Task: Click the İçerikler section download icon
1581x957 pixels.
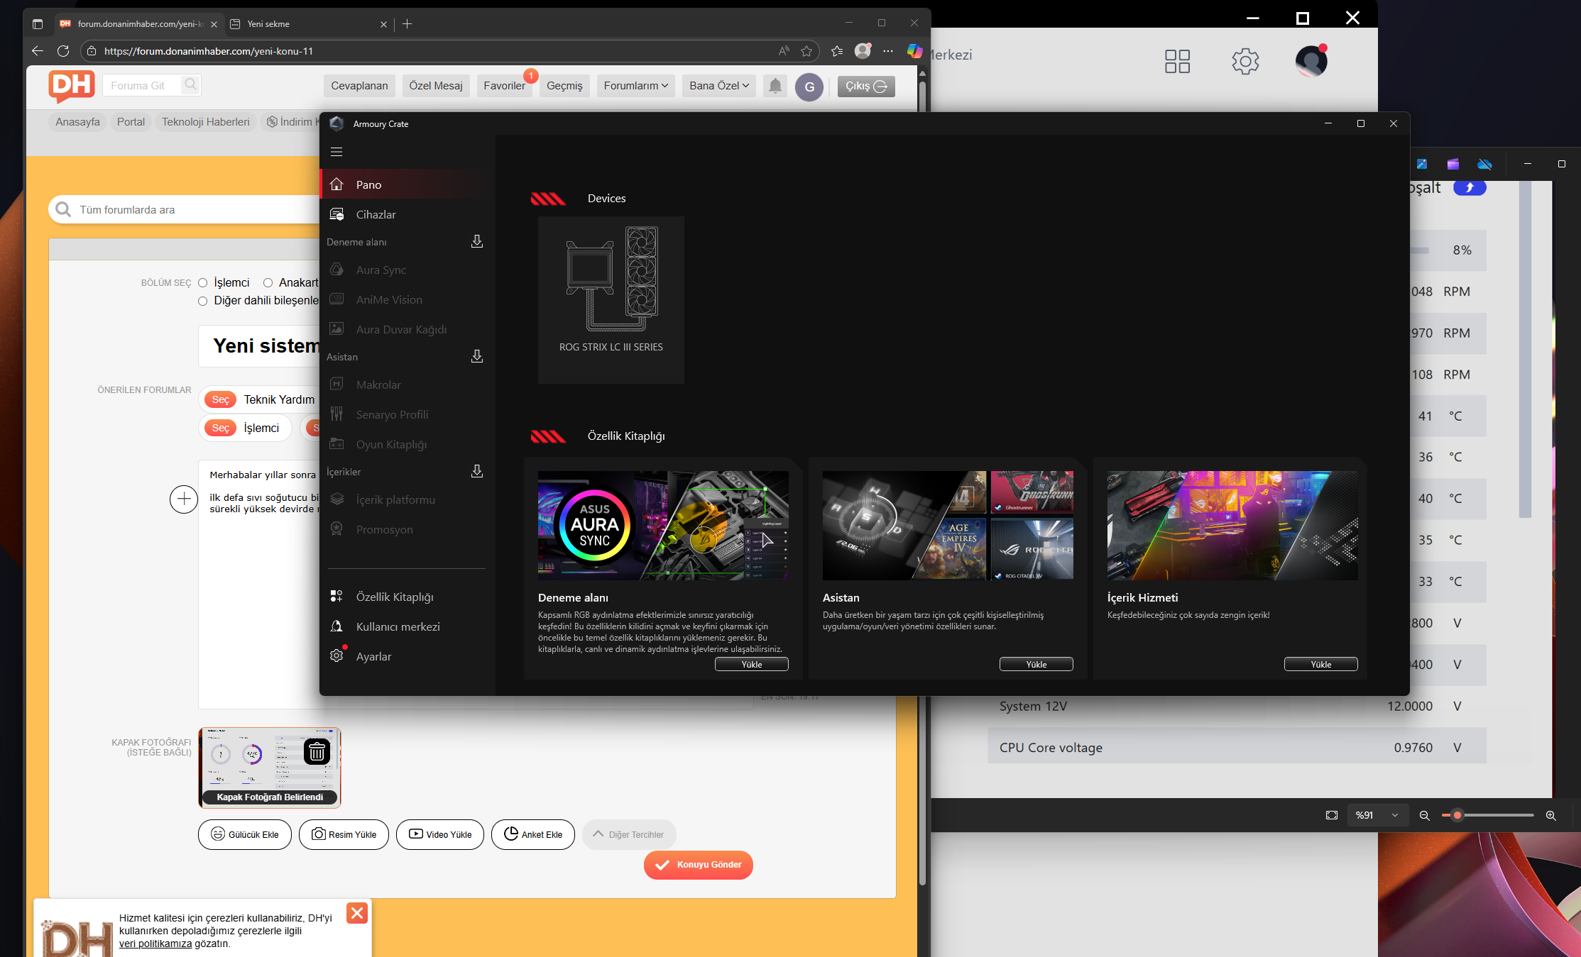Action: pyautogui.click(x=477, y=472)
